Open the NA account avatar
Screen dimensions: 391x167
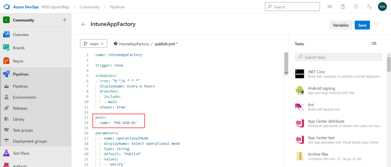click(382, 7)
